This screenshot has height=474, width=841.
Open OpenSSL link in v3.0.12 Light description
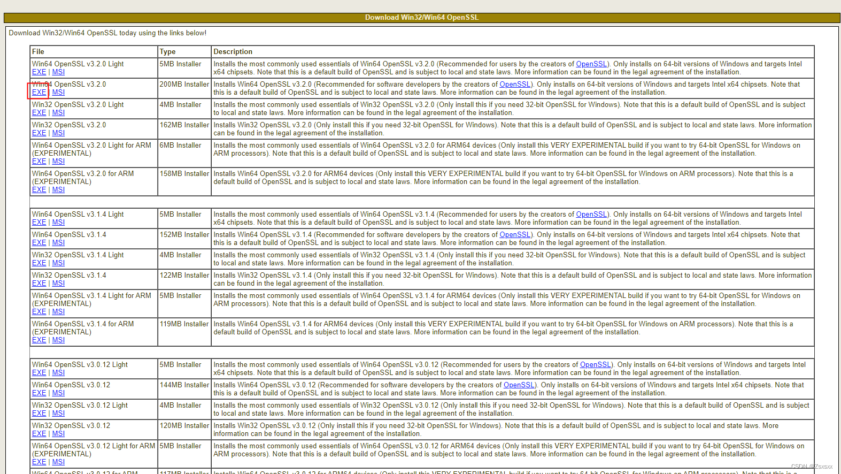coord(596,365)
